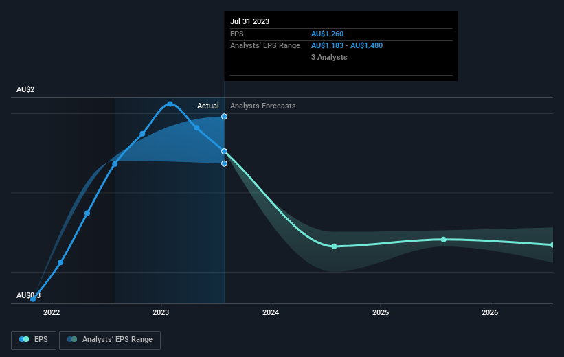The height and width of the screenshot is (357, 564).
Task: Select the Jul 31 2023 EPS data point
Action: pyautogui.click(x=224, y=151)
